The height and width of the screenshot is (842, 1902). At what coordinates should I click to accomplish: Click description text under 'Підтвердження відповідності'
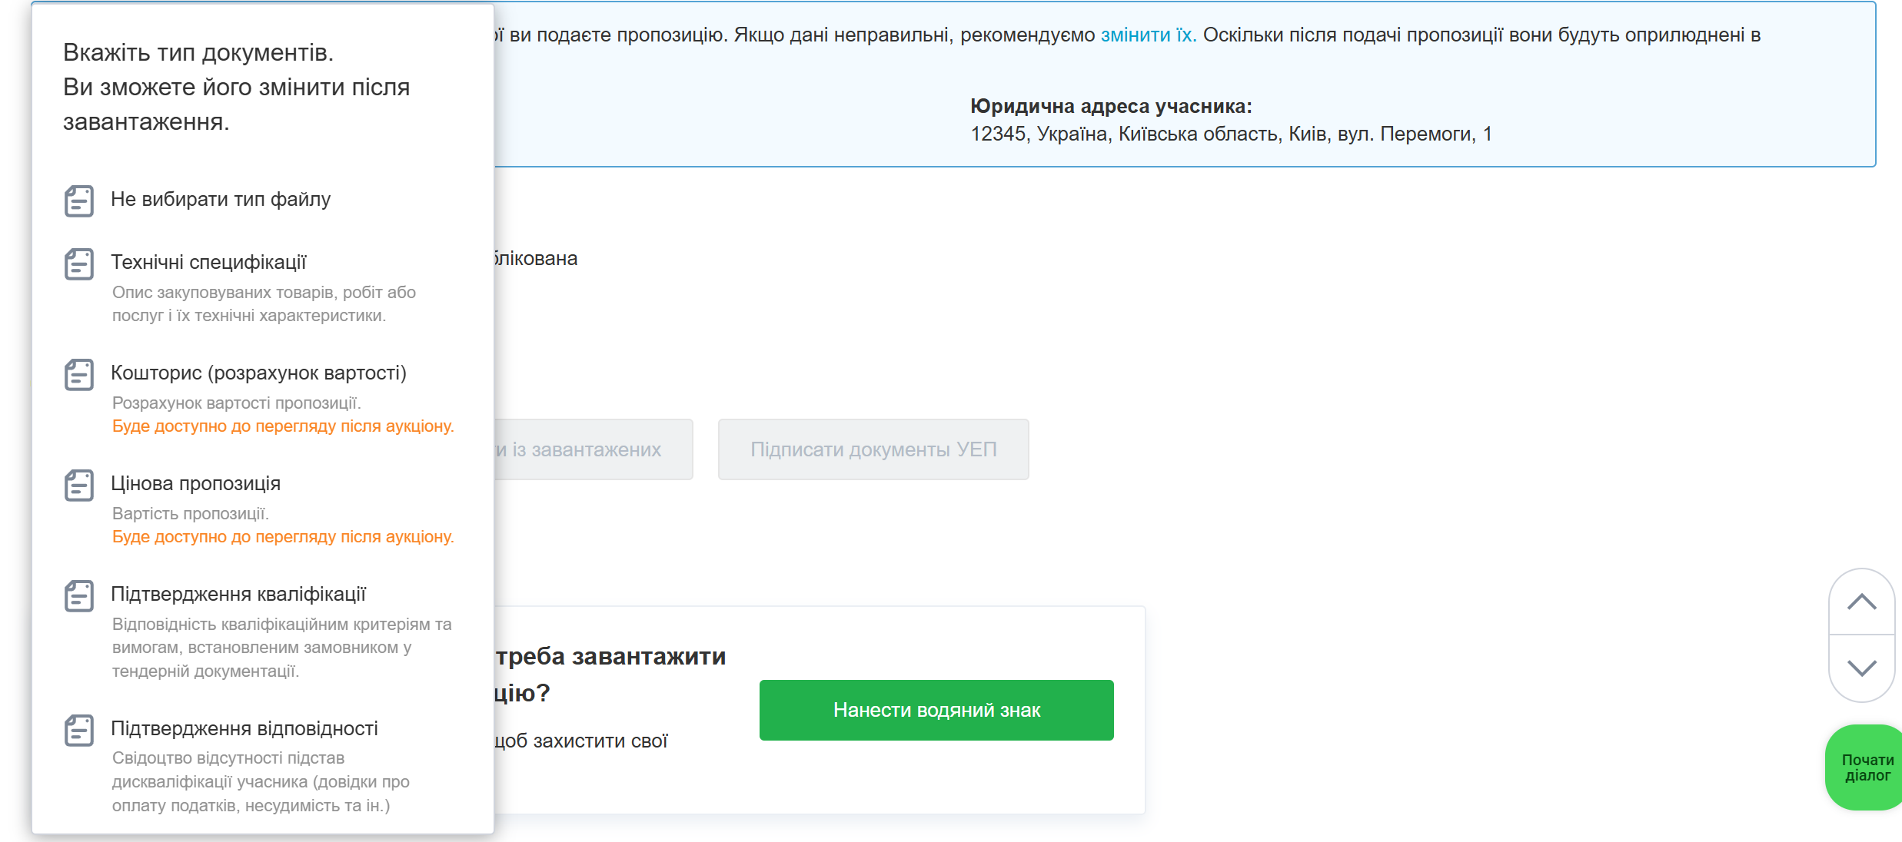(260, 782)
